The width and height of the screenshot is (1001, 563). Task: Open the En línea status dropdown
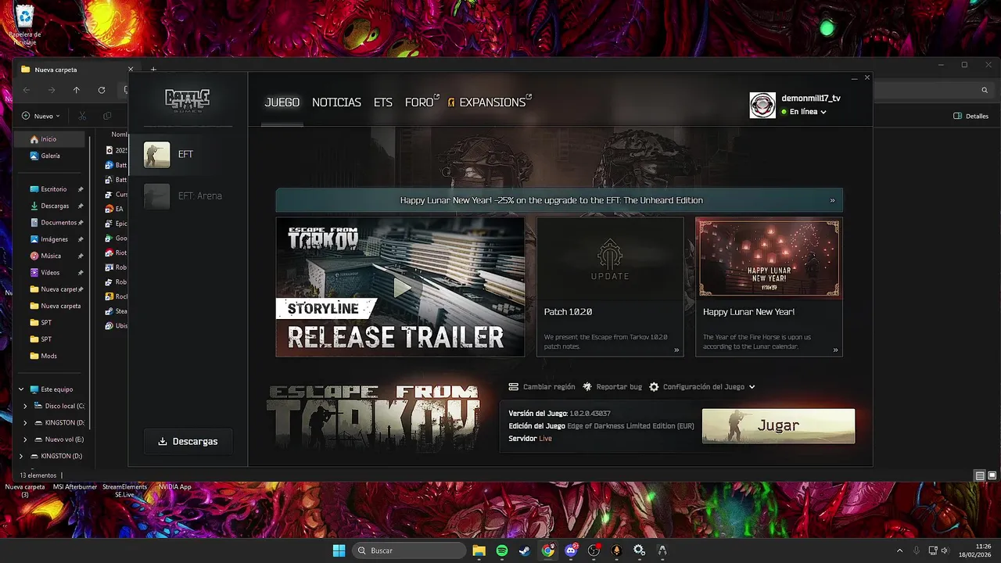point(803,112)
